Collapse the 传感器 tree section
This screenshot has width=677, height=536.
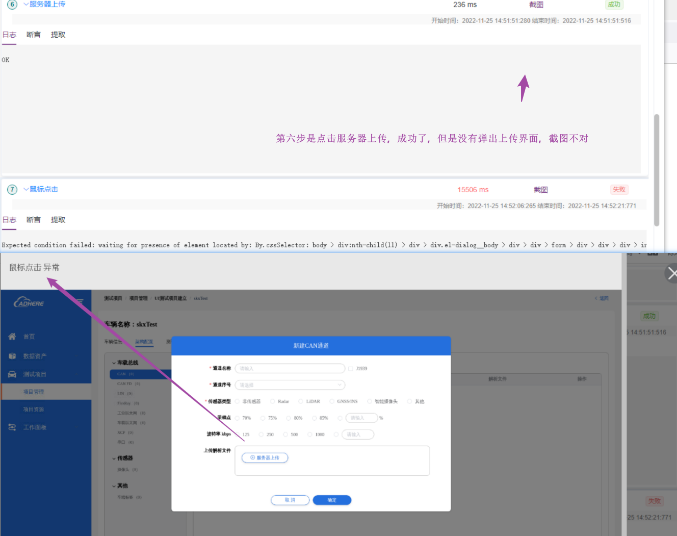point(114,458)
